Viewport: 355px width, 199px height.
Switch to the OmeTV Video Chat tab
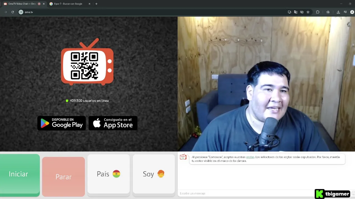click(x=22, y=4)
